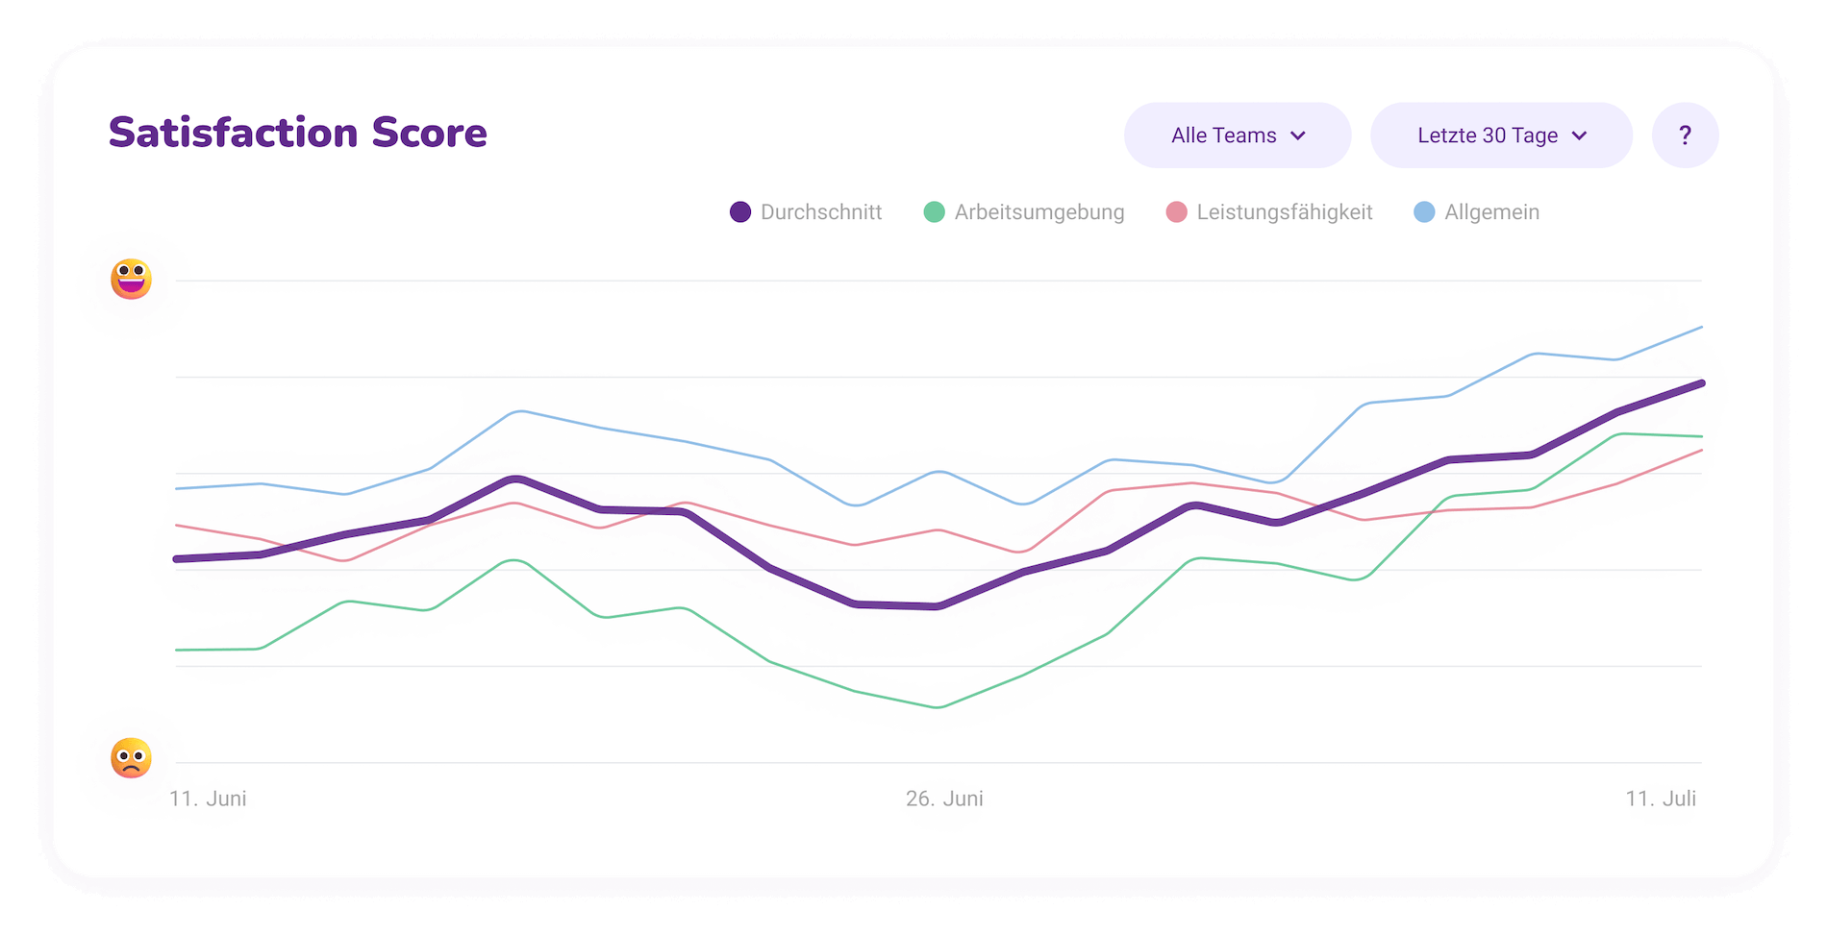
Task: Click the 11. Juli axis label
Action: [1661, 799]
